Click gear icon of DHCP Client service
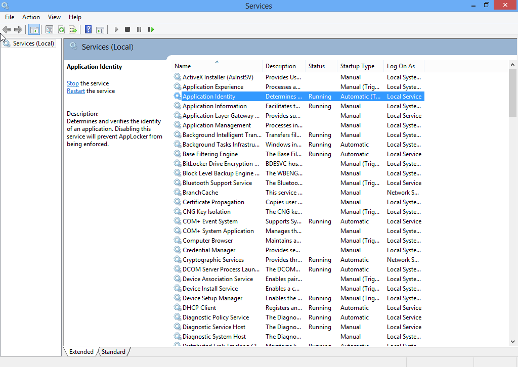The image size is (518, 367). (x=178, y=307)
